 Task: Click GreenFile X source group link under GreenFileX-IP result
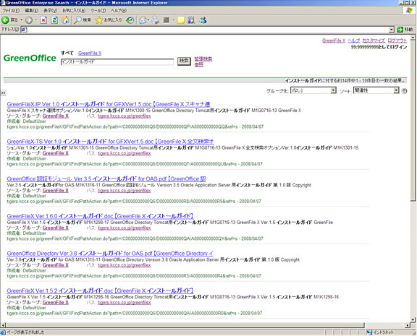[56, 116]
